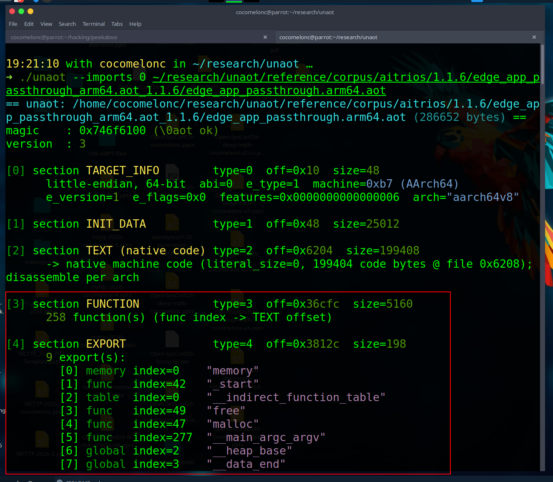Select the ~/research/unaot terminal tab
The height and width of the screenshot is (482, 553).
(409, 37)
